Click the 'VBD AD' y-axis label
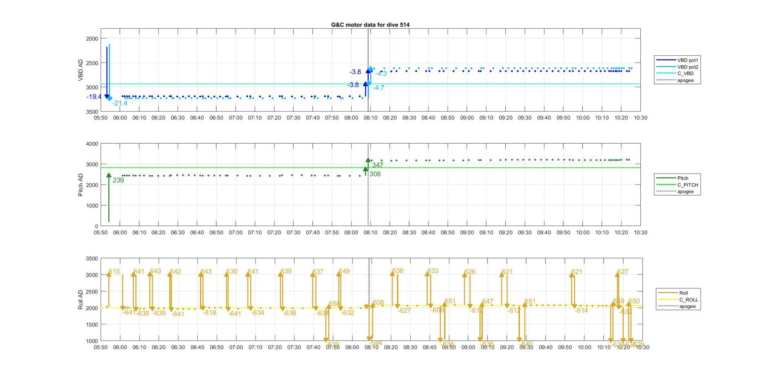 [81, 70]
